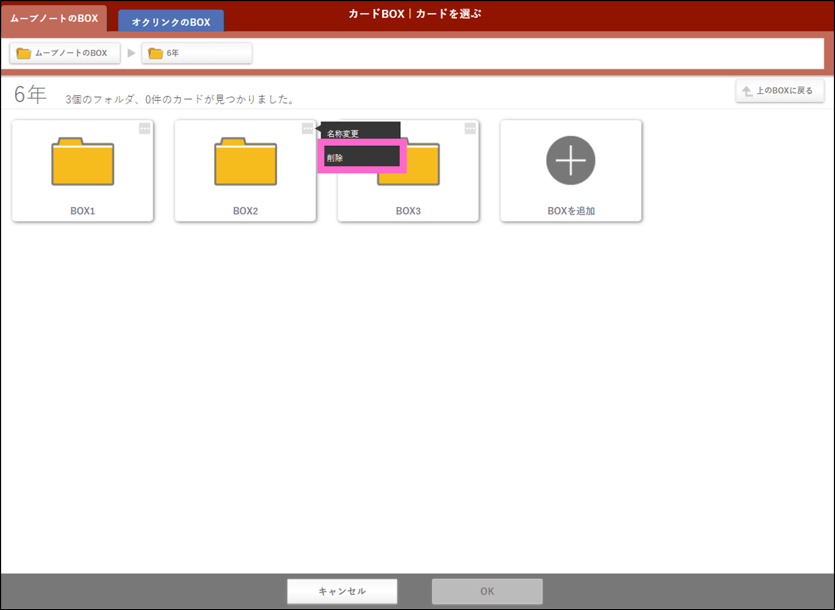Click the BOX3 name label
The image size is (835, 610).
coord(408,211)
